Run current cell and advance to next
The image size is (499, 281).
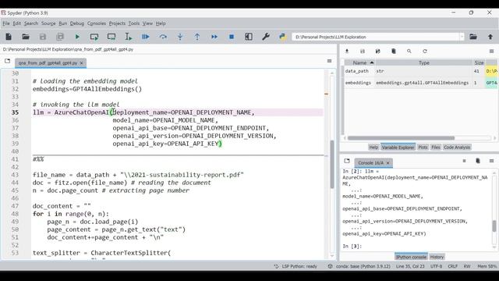pos(111,37)
